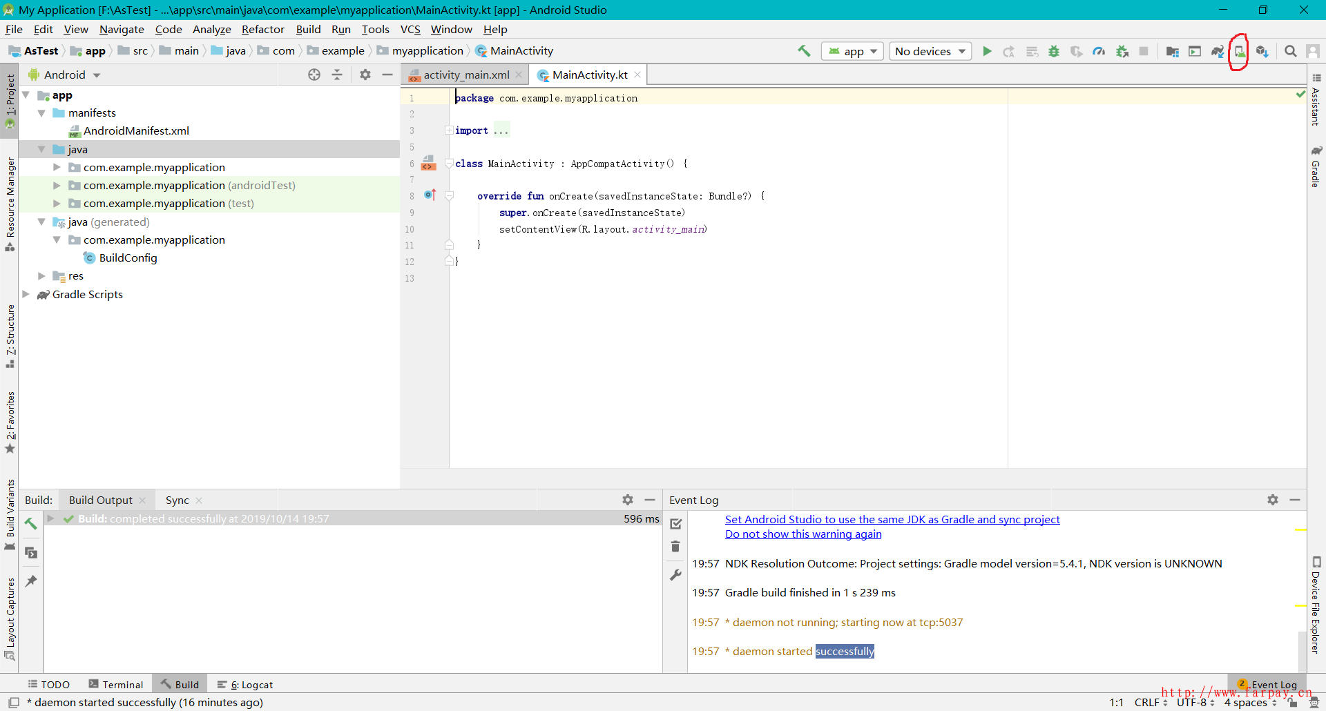Open the AVD Manager circled in red
The height and width of the screenshot is (711, 1326).
click(x=1240, y=52)
